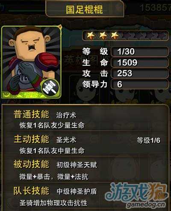Tap the gamedog.cn watermark logo
This screenshot has height=211, width=171.
[x=137, y=194]
